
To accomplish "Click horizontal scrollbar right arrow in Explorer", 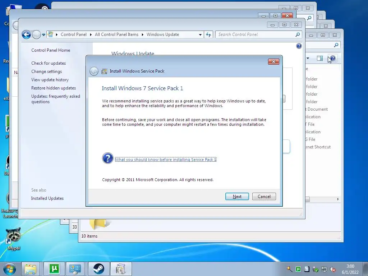I will click(338, 199).
